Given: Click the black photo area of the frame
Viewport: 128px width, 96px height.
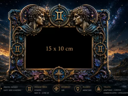Looking at the screenshot, I should pyautogui.click(x=59, y=48).
